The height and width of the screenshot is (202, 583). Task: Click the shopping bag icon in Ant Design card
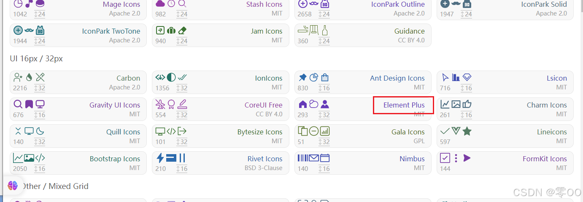click(x=324, y=77)
